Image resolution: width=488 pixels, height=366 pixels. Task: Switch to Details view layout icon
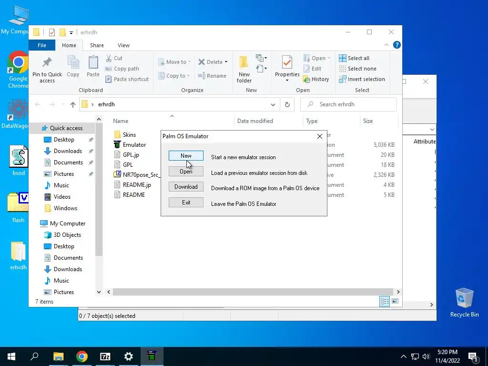(x=385, y=301)
